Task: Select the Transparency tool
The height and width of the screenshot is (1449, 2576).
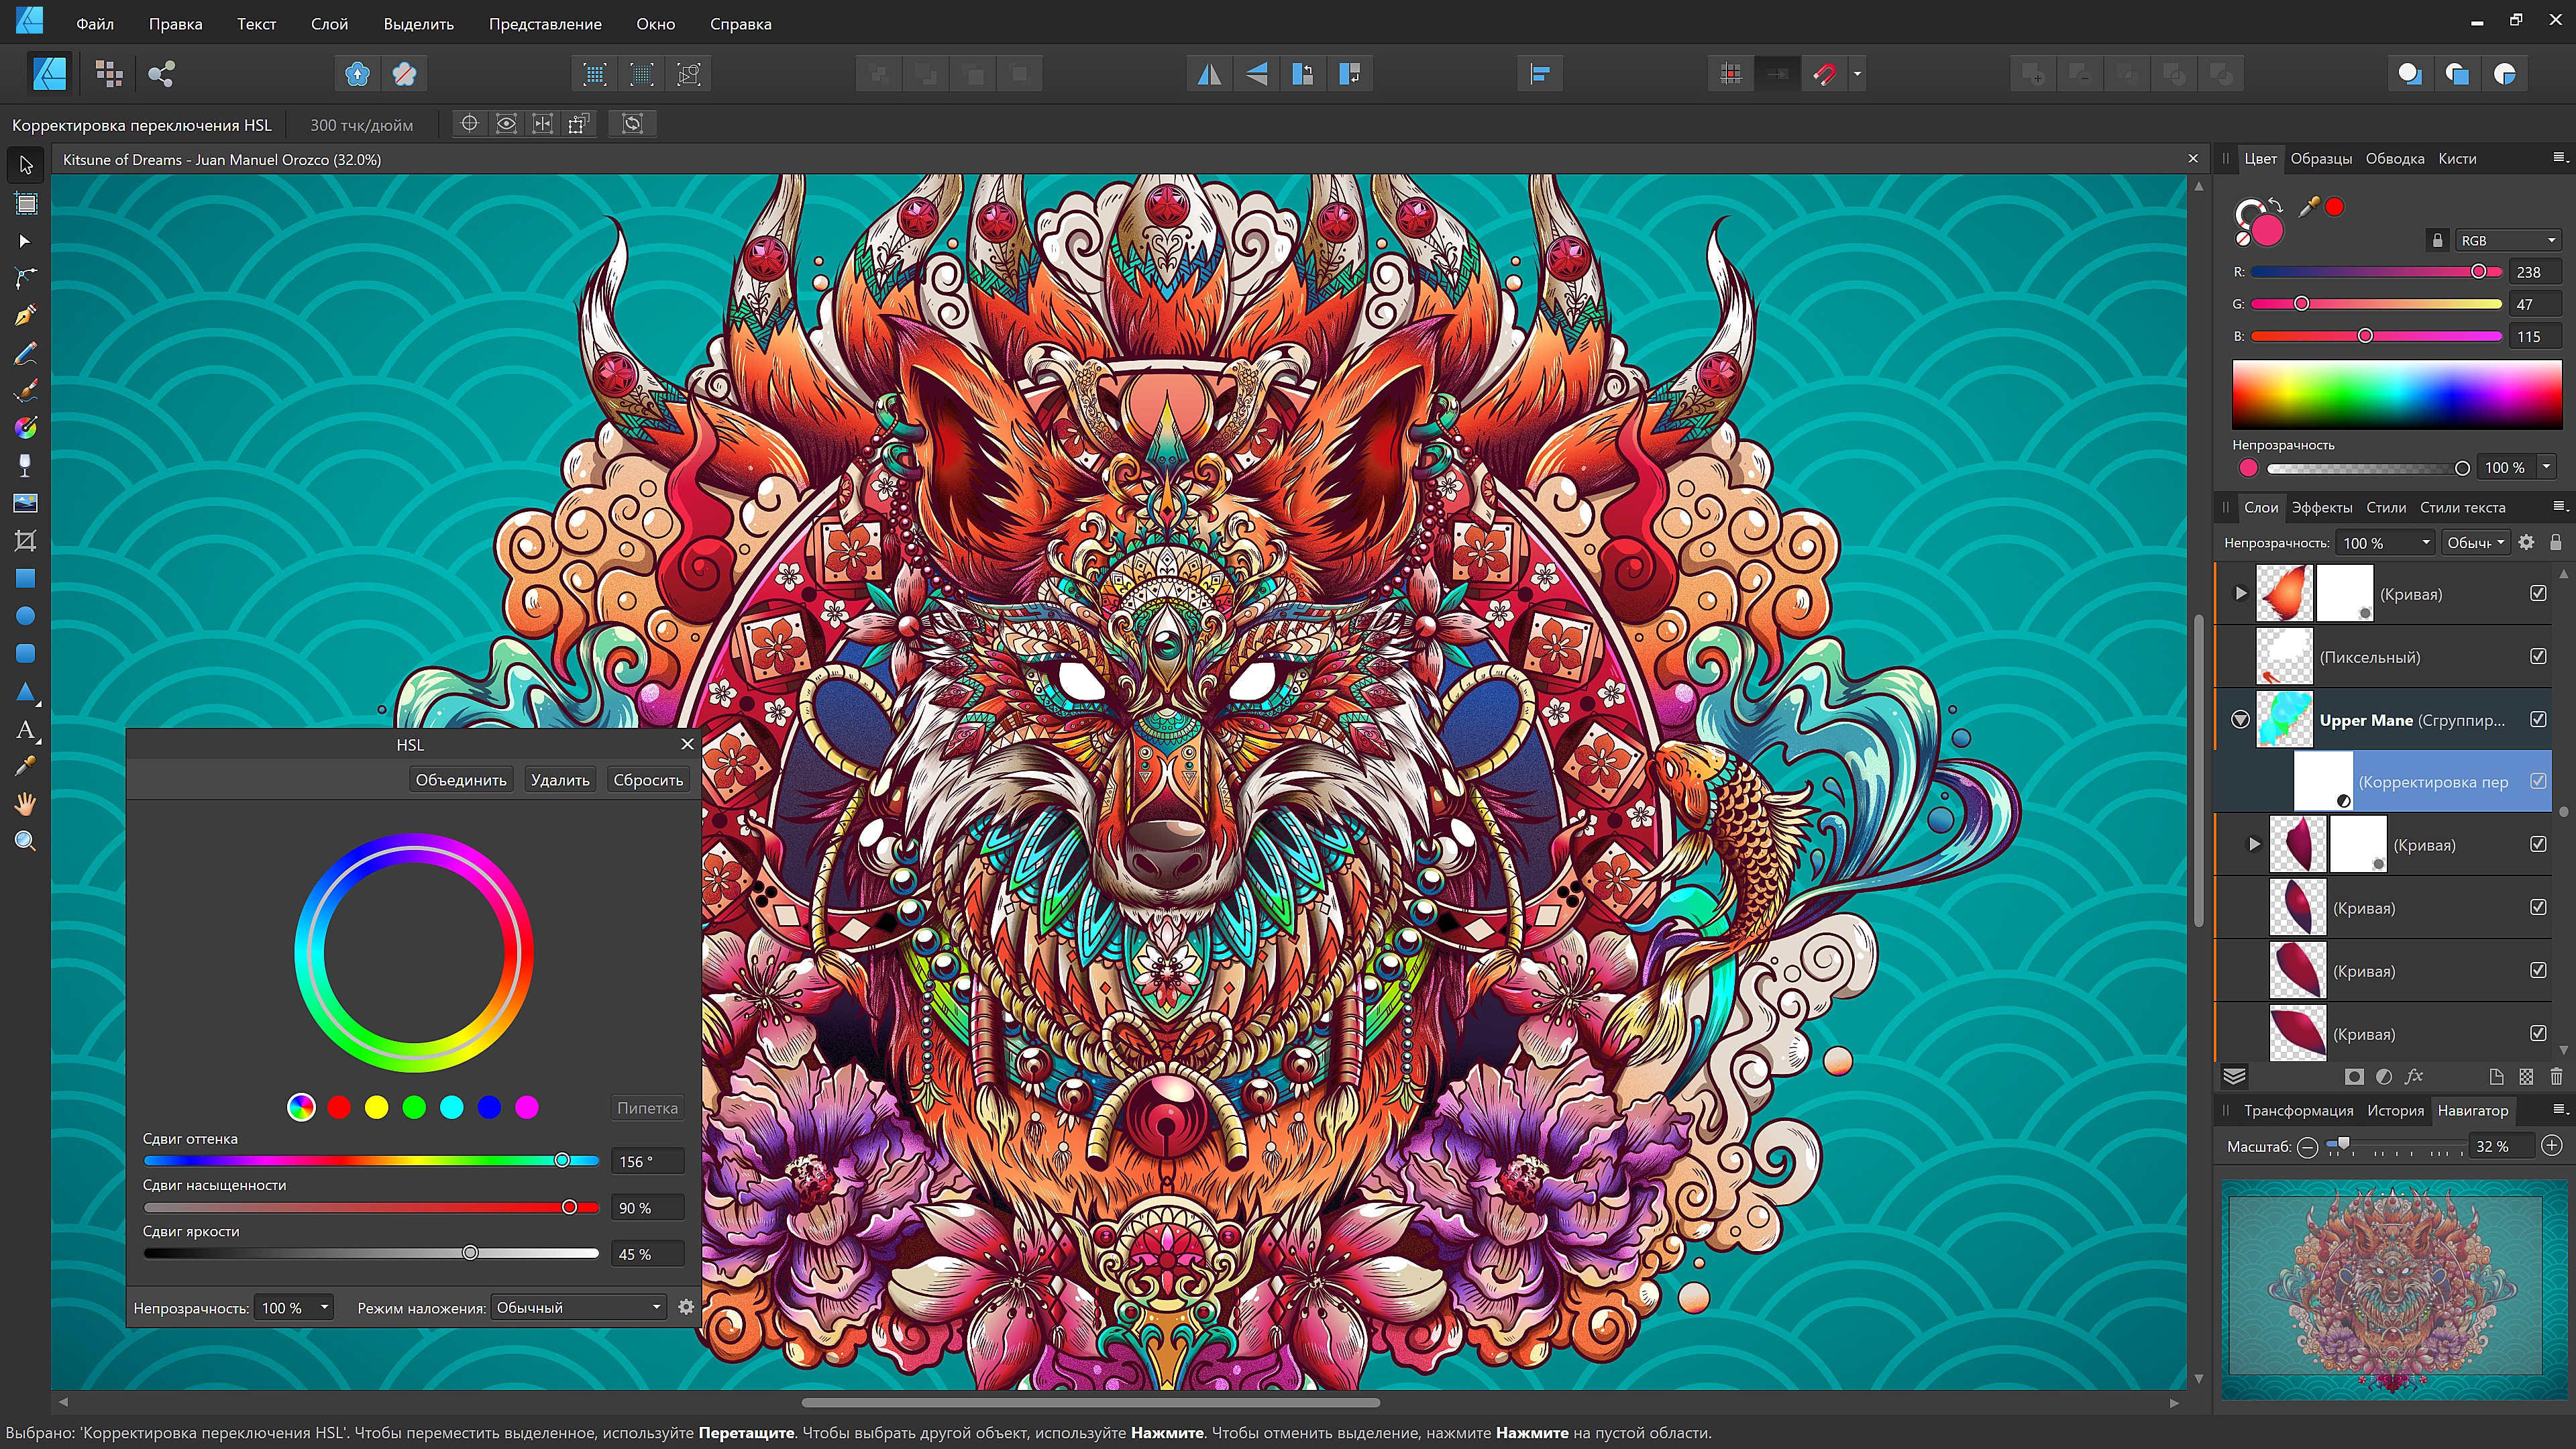Action: pyautogui.click(x=26, y=465)
